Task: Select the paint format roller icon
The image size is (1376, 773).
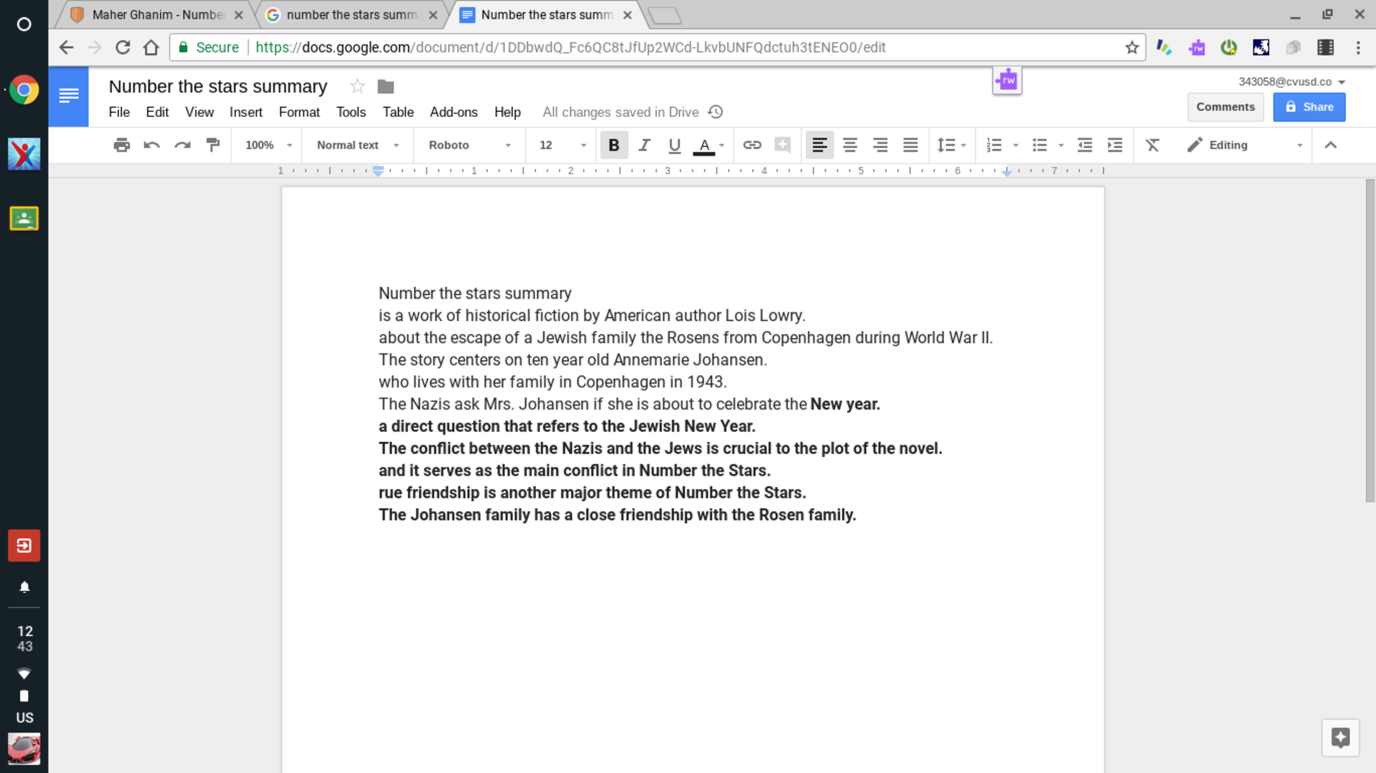Action: pyautogui.click(x=213, y=145)
